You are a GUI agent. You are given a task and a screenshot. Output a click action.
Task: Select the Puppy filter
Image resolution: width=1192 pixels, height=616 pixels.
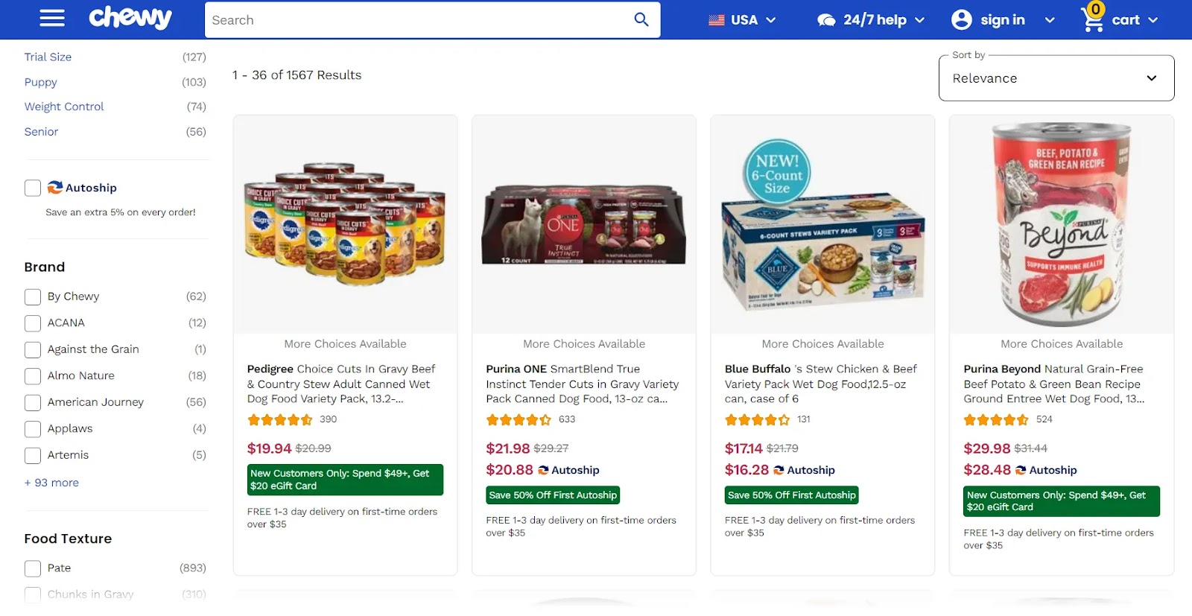pos(40,82)
